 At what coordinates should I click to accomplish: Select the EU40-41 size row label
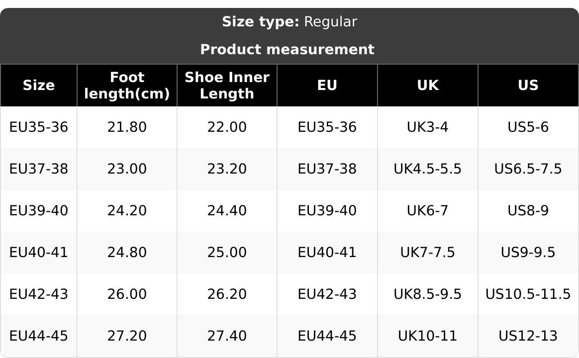[x=39, y=253]
